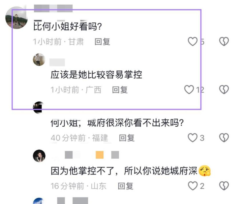The height and width of the screenshot is (204, 237).
Task: Reply to the 广西 comment
Action: coord(120,90)
